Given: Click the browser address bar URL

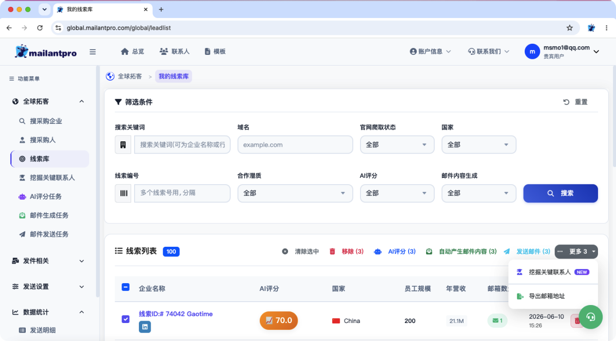Looking at the screenshot, I should [x=119, y=28].
